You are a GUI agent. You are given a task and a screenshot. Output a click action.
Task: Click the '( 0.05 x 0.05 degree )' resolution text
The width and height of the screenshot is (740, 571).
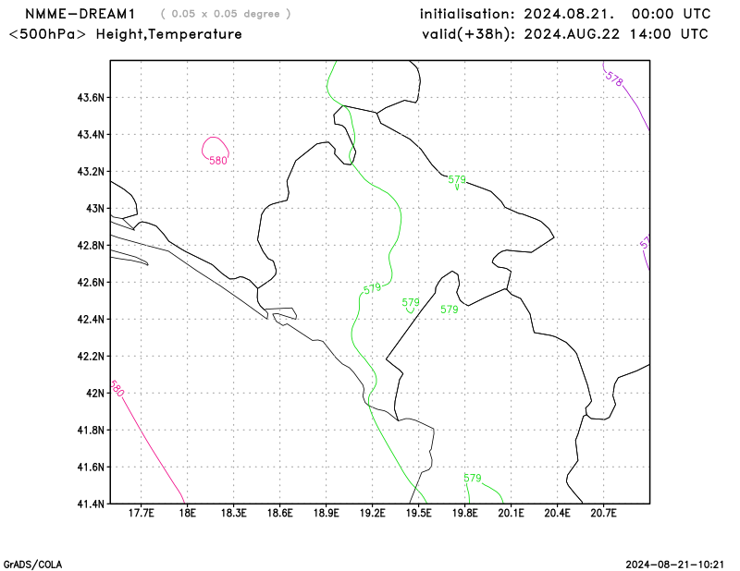[226, 14]
